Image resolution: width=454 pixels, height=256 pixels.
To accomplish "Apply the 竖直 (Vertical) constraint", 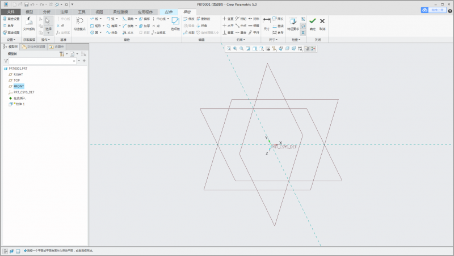I will [x=228, y=19].
